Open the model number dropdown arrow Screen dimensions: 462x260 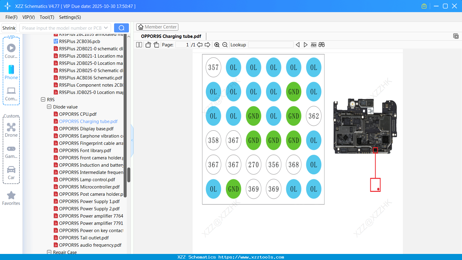(106, 28)
